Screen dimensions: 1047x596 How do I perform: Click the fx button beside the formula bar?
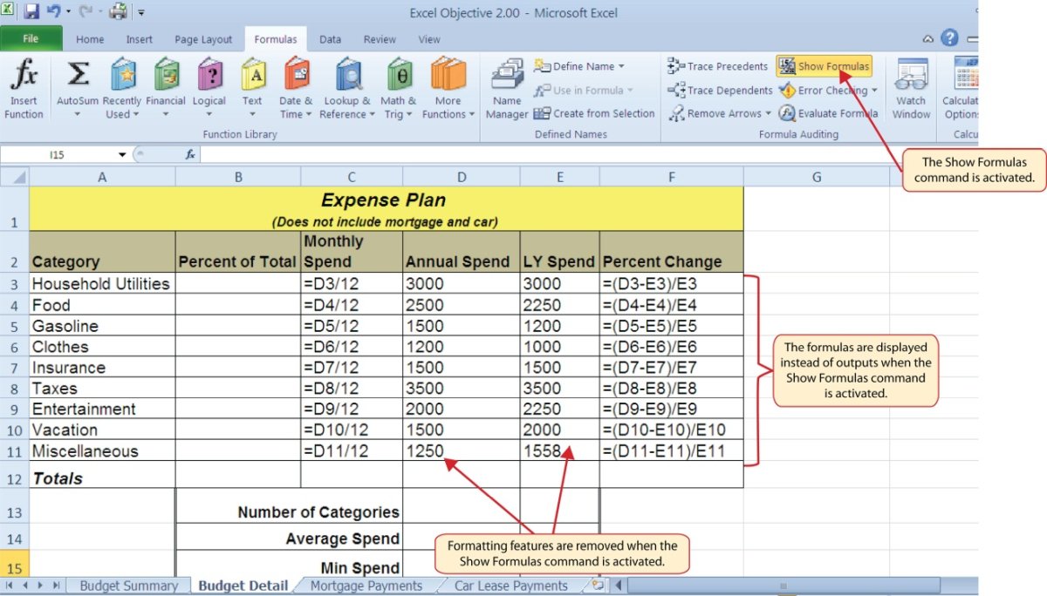[190, 154]
